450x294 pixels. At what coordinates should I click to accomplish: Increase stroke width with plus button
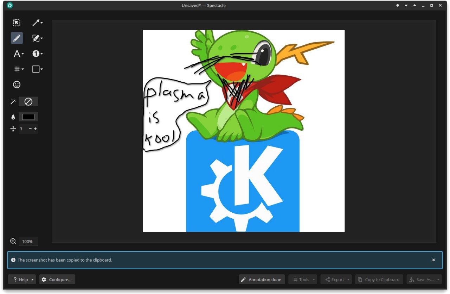tap(35, 129)
